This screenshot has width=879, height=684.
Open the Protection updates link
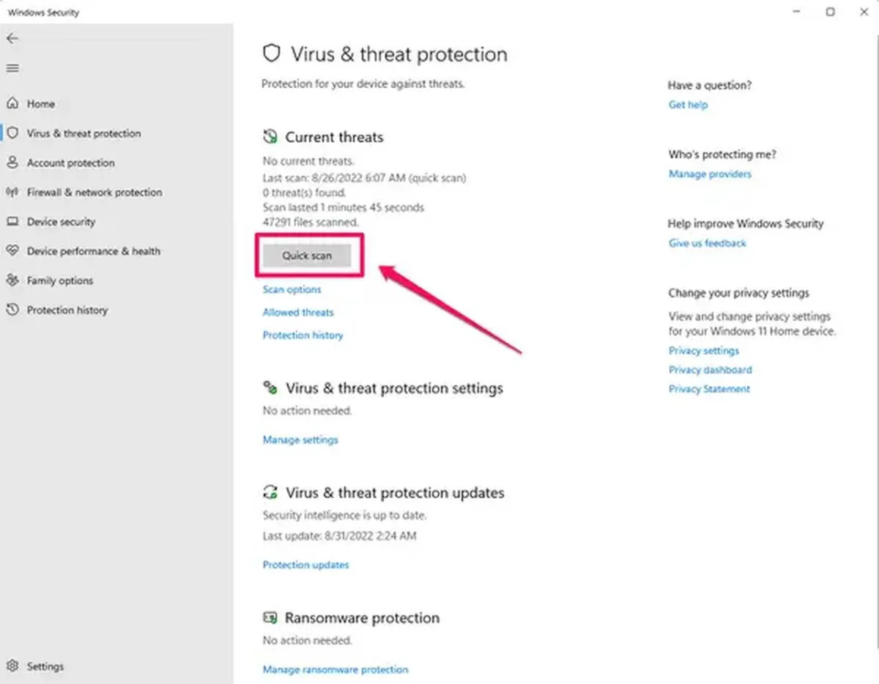click(305, 565)
